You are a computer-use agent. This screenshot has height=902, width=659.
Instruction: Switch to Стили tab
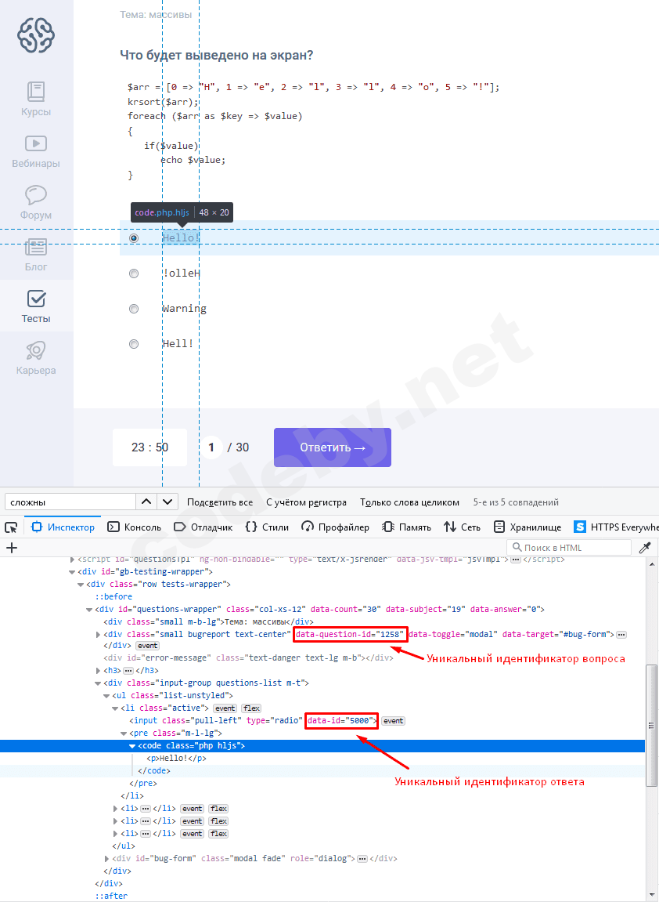click(x=267, y=527)
